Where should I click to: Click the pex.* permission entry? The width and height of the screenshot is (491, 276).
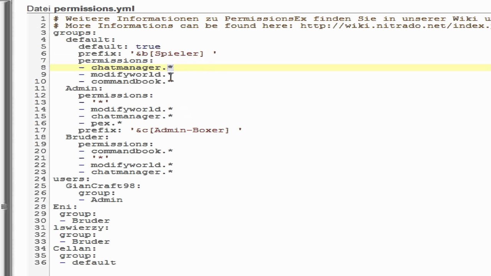[106, 123]
